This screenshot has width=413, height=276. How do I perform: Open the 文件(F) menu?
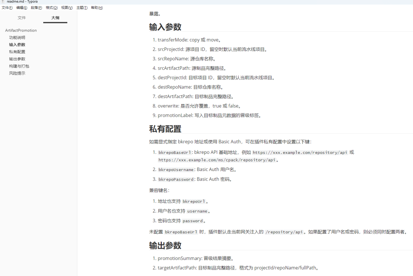7,8
